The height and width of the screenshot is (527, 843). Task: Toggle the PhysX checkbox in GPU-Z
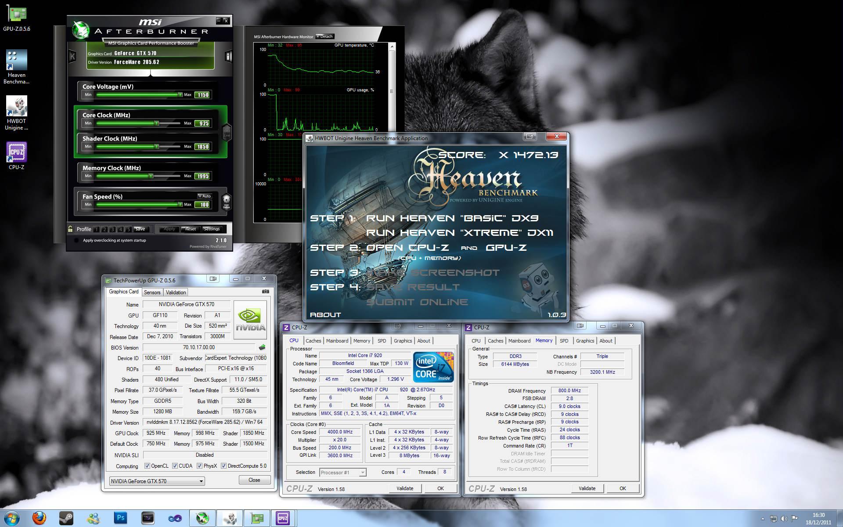(x=199, y=466)
